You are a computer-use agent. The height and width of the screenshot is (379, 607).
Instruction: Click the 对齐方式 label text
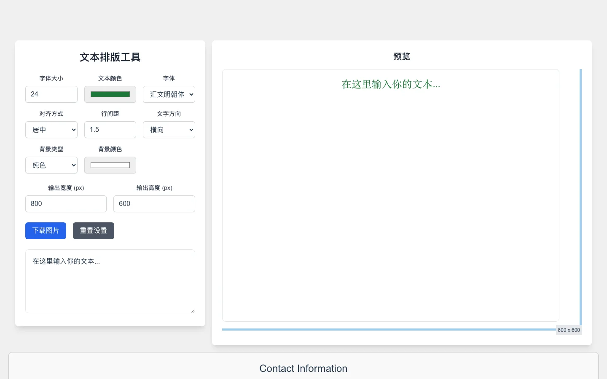(51, 114)
